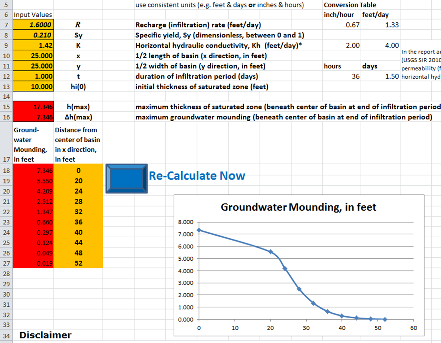Click the chart data marker at distance 20
This screenshot has width=441, height=343.
271,252
